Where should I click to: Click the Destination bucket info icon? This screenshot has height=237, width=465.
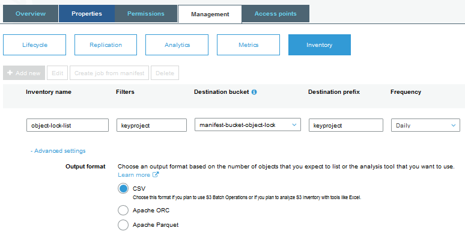pos(254,92)
